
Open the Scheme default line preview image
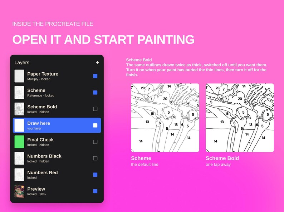point(165,118)
